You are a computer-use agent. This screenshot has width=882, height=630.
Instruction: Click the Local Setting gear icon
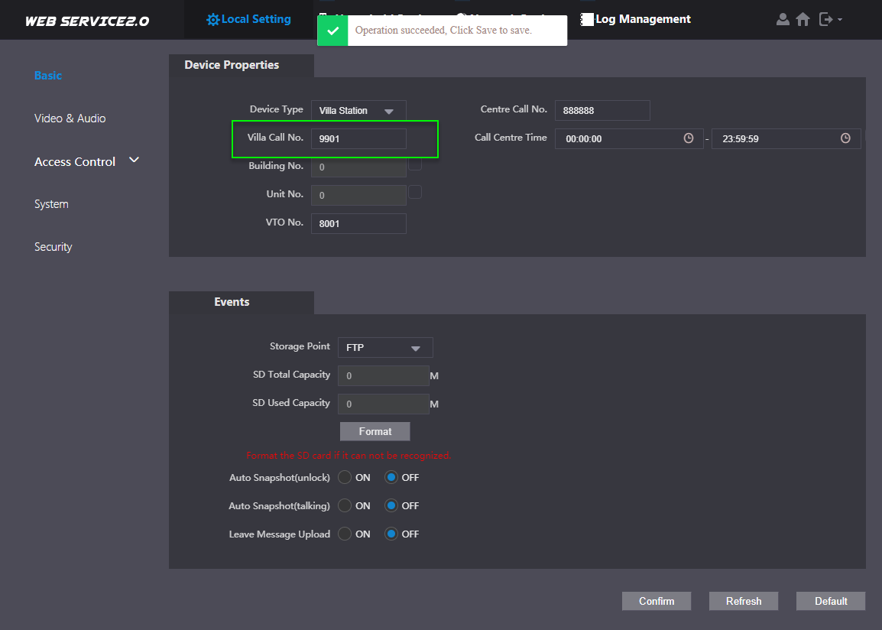coord(213,19)
